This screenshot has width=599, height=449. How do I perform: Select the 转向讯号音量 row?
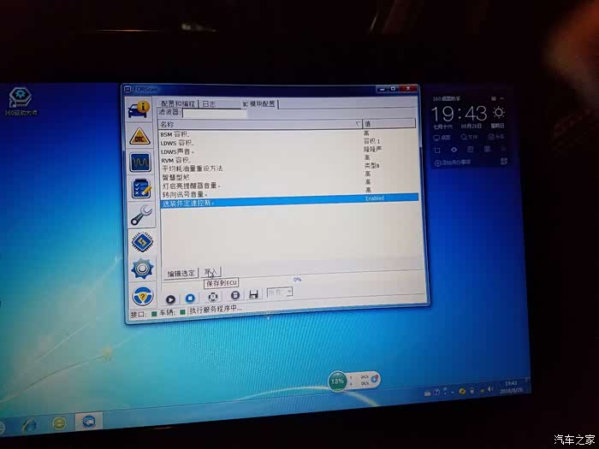pyautogui.click(x=289, y=194)
